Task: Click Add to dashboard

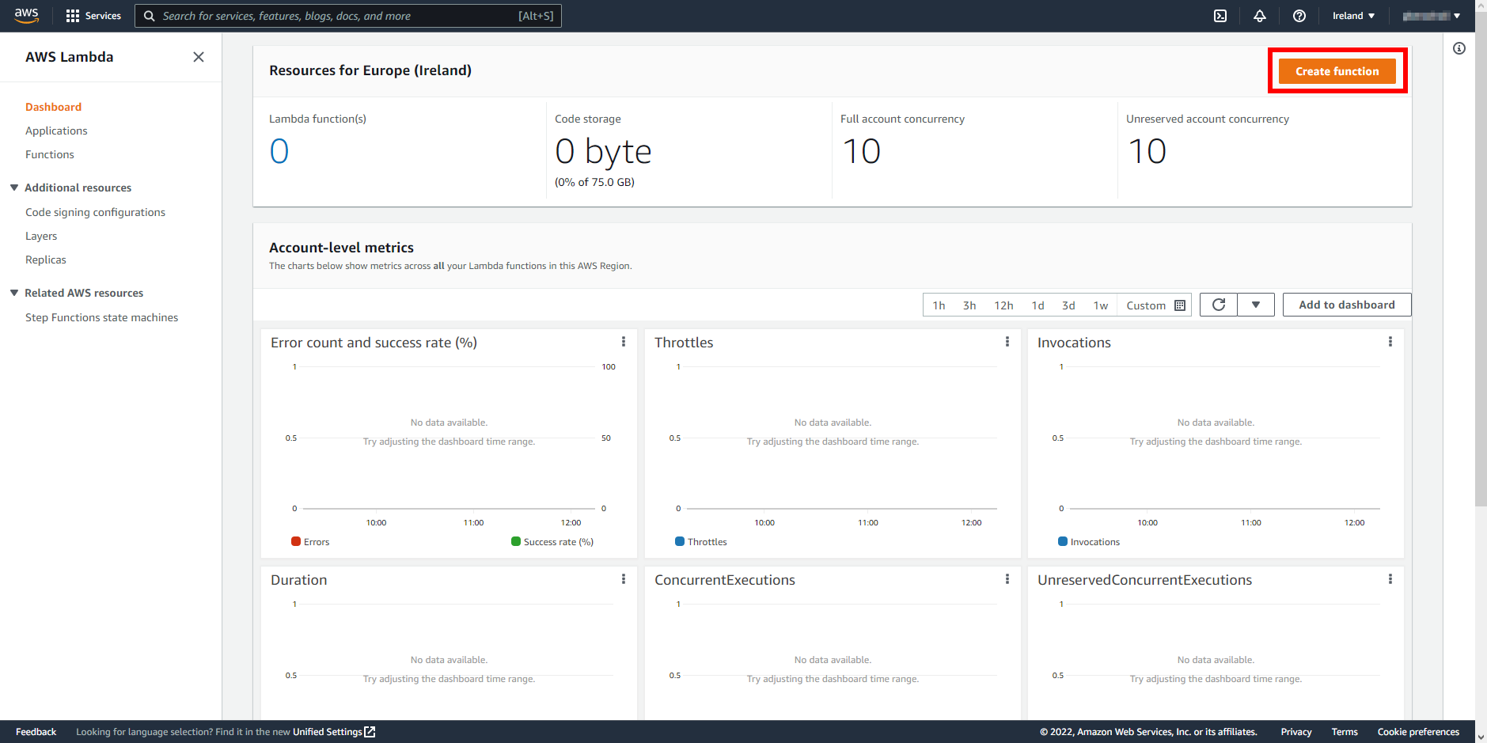Action: (x=1345, y=305)
